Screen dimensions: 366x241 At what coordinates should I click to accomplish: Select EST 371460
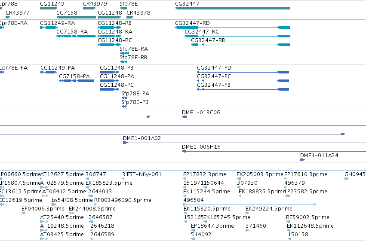(247, 231)
